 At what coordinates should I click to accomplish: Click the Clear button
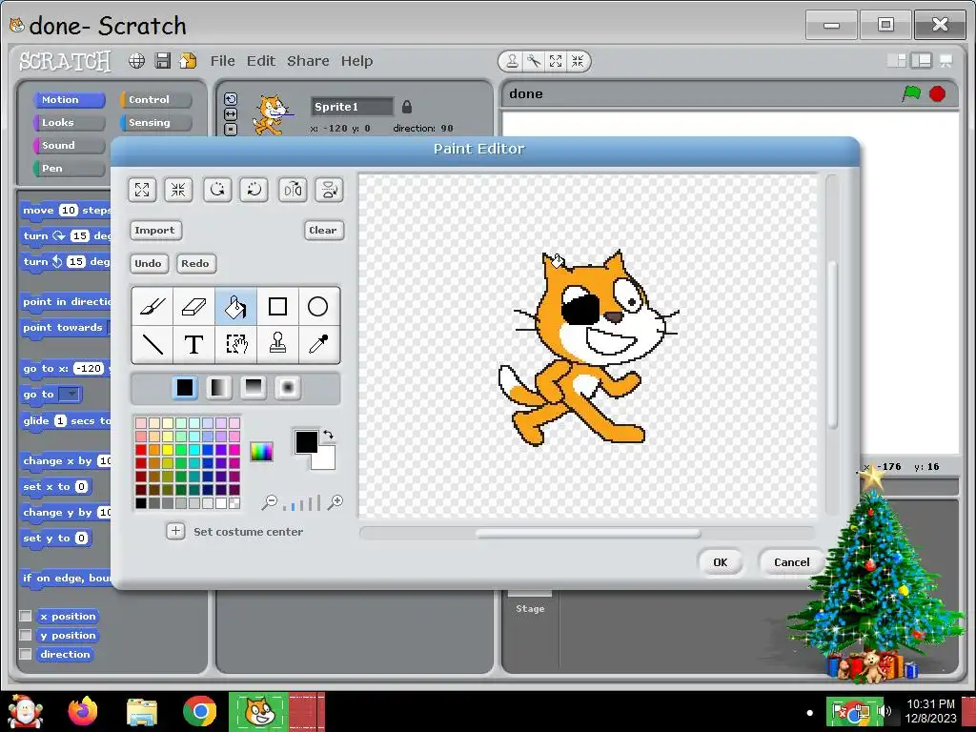pos(323,231)
